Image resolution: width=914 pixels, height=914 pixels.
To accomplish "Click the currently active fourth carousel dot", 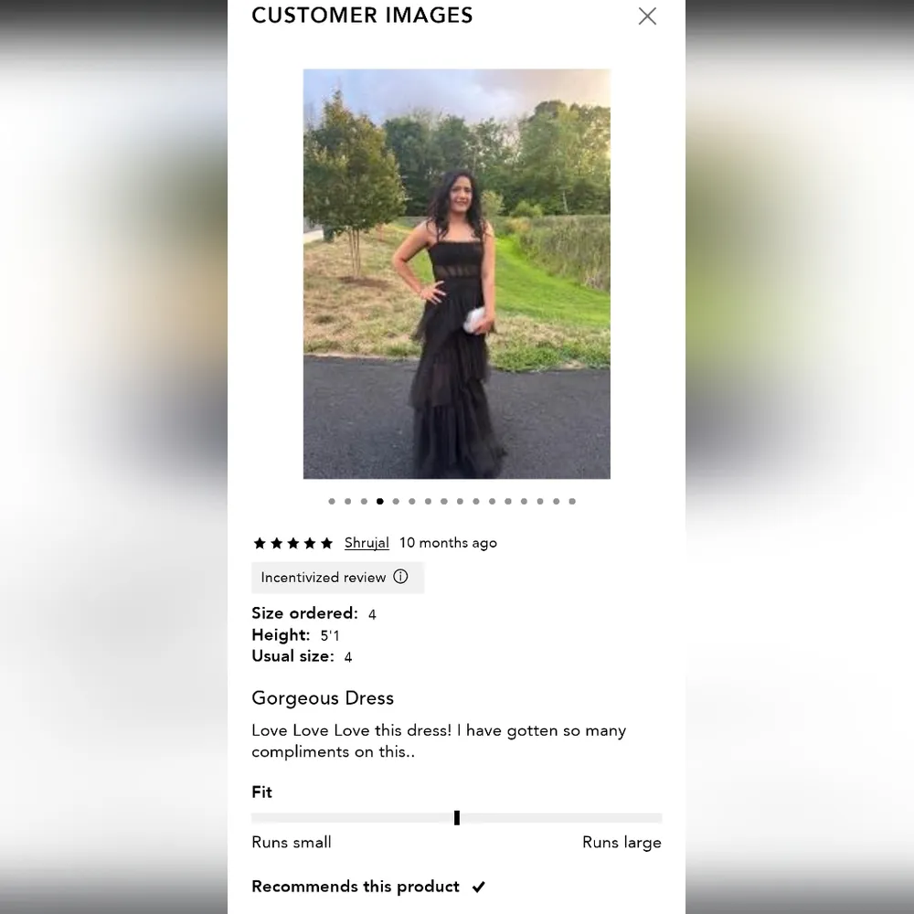I will click(x=380, y=501).
